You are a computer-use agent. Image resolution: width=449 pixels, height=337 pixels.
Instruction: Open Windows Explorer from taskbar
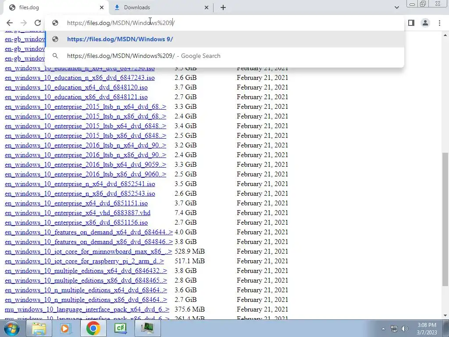tap(39, 328)
